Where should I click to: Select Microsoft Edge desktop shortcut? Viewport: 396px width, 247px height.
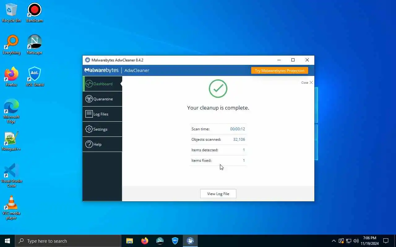point(11,111)
